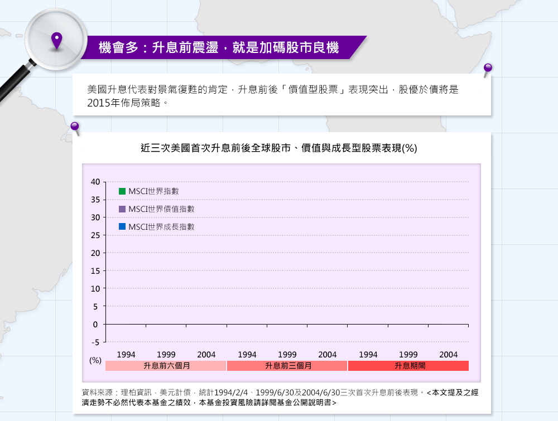Click the purple location pin inside the magnifying glass

pos(56,40)
